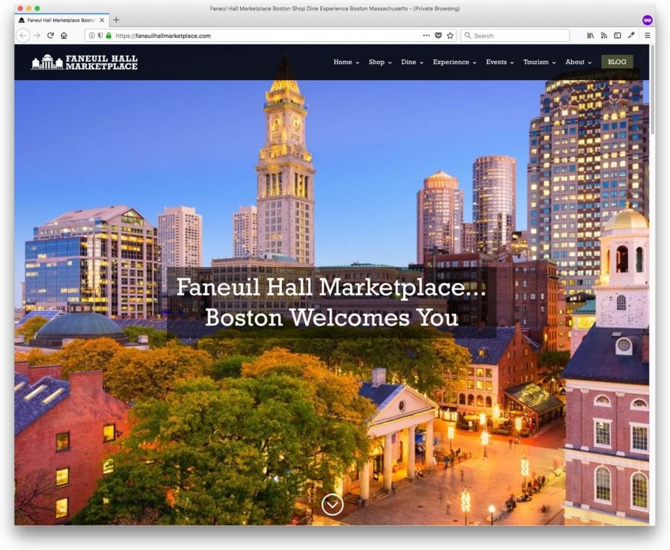670x550 pixels.
Task: Click the RSS feed subscribe icon
Action: pos(604,35)
